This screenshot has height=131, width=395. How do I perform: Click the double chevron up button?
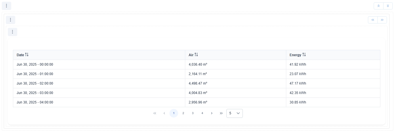click(x=378, y=6)
